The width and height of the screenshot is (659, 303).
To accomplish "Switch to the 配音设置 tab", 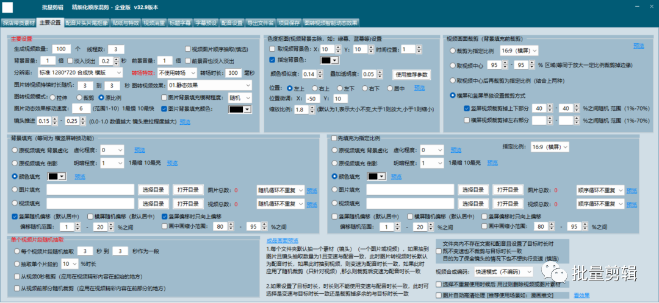I will pos(232,23).
